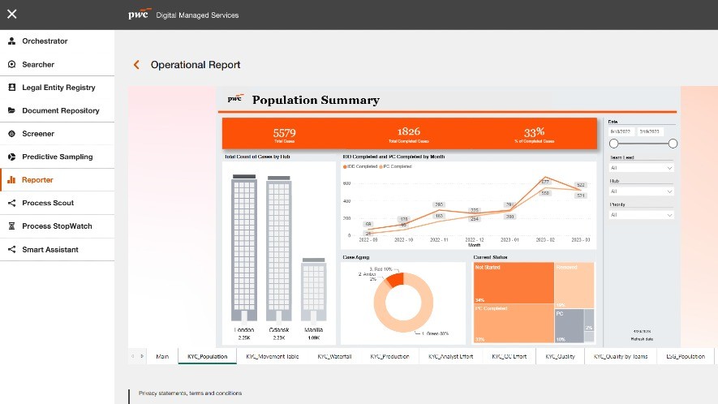Click the start date input field
The image size is (718, 404).
(x=621, y=131)
